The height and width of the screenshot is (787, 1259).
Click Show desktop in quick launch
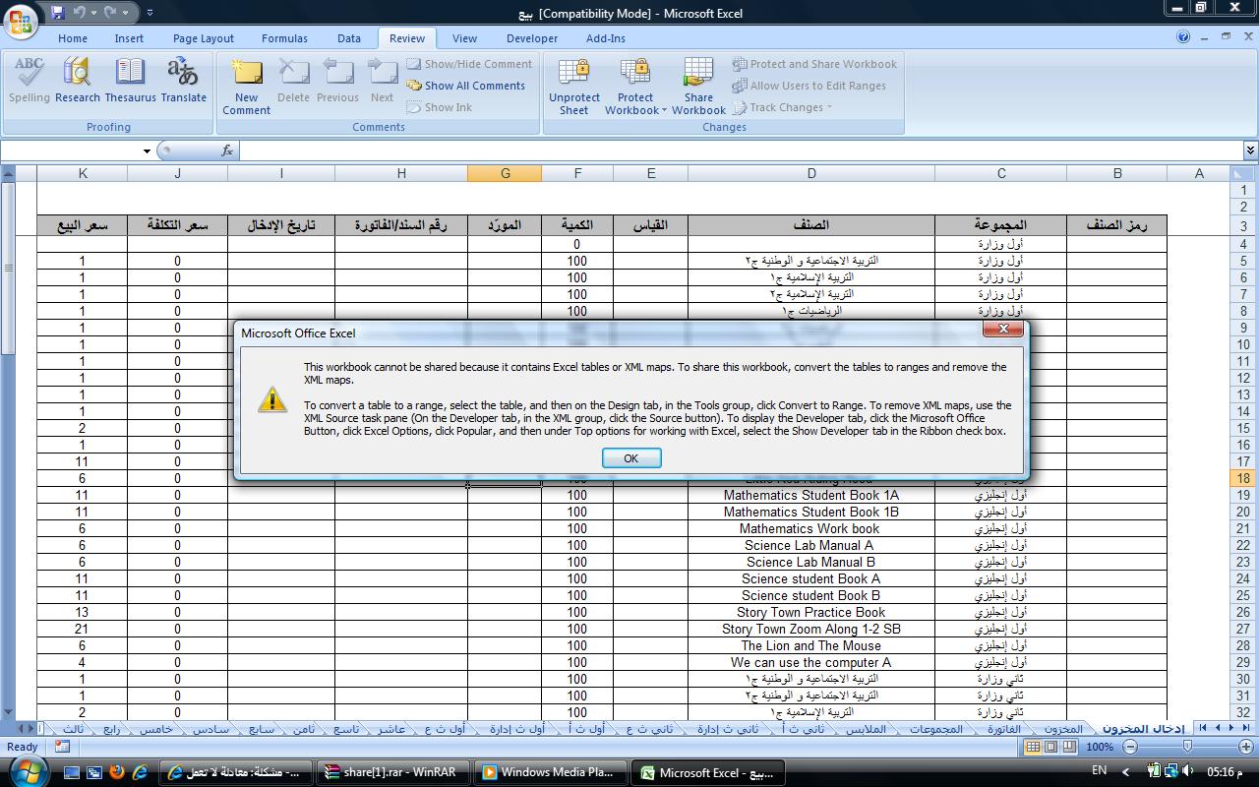click(72, 772)
